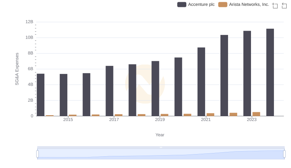Click Arista Networks orange legend swatch
Image resolution: width=291 pixels, height=168 pixels.
tap(223, 4)
